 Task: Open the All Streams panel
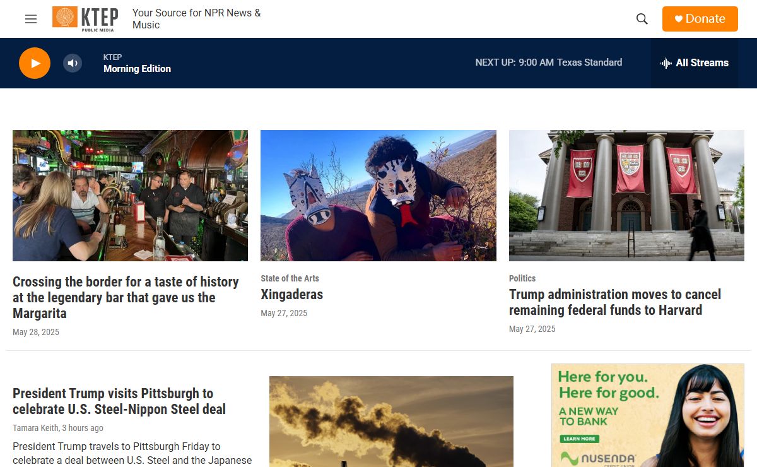point(695,63)
